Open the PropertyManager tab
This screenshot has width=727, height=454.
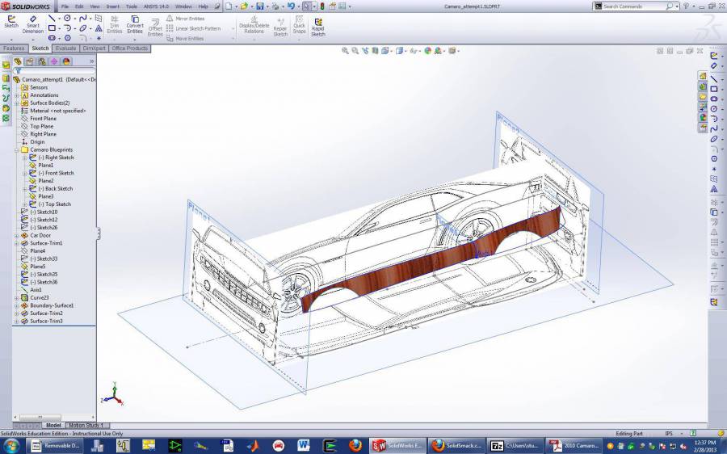point(30,61)
